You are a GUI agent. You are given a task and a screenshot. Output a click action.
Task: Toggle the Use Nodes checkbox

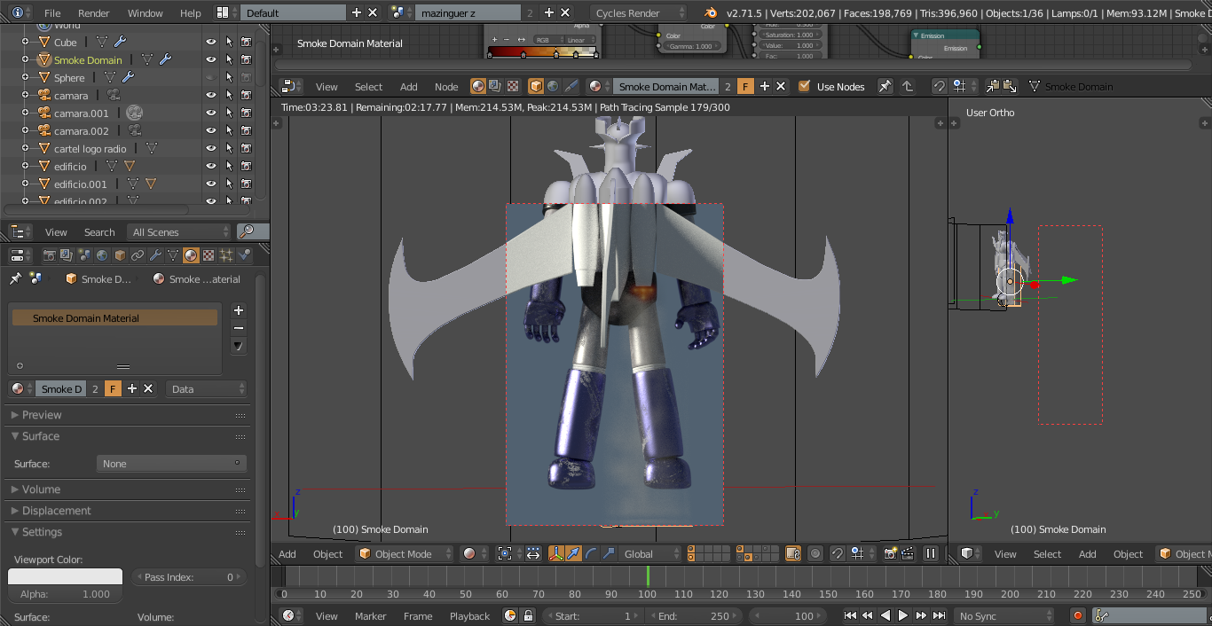click(804, 86)
